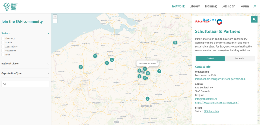Go to the Forum

tap(244, 6)
